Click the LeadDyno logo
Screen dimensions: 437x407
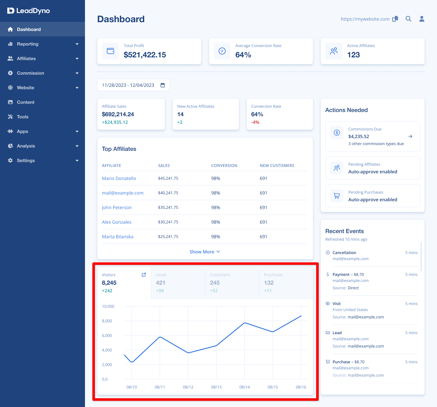[29, 11]
